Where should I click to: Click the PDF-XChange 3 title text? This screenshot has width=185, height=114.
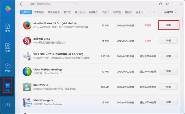[x=43, y=100]
